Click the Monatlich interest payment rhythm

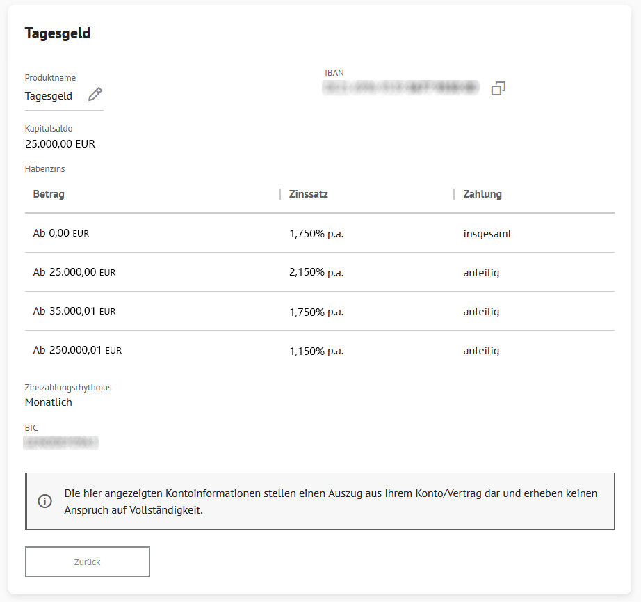(x=48, y=402)
